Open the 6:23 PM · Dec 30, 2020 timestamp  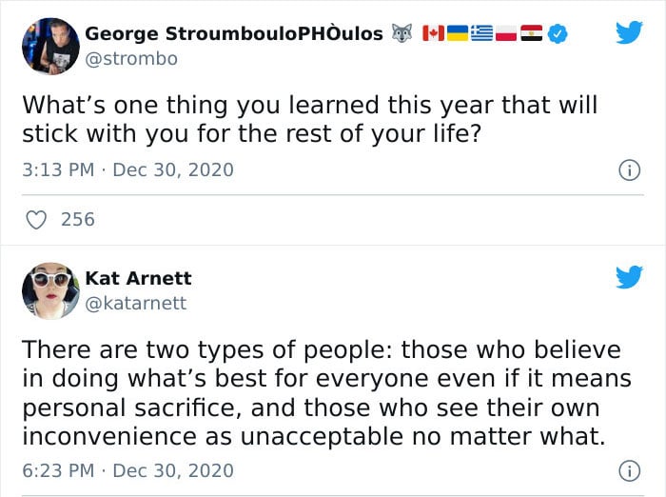pos(127,470)
